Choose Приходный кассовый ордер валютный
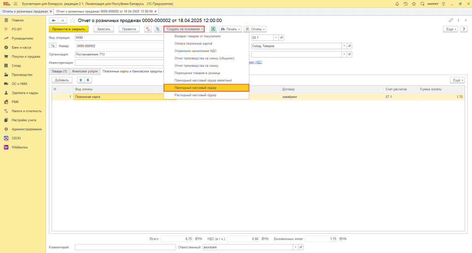 point(206,80)
